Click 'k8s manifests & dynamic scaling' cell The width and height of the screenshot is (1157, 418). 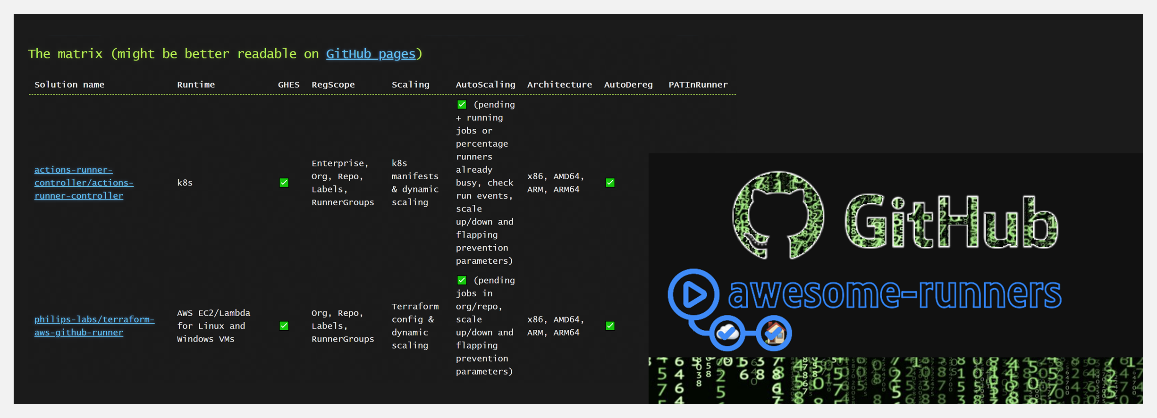click(415, 183)
